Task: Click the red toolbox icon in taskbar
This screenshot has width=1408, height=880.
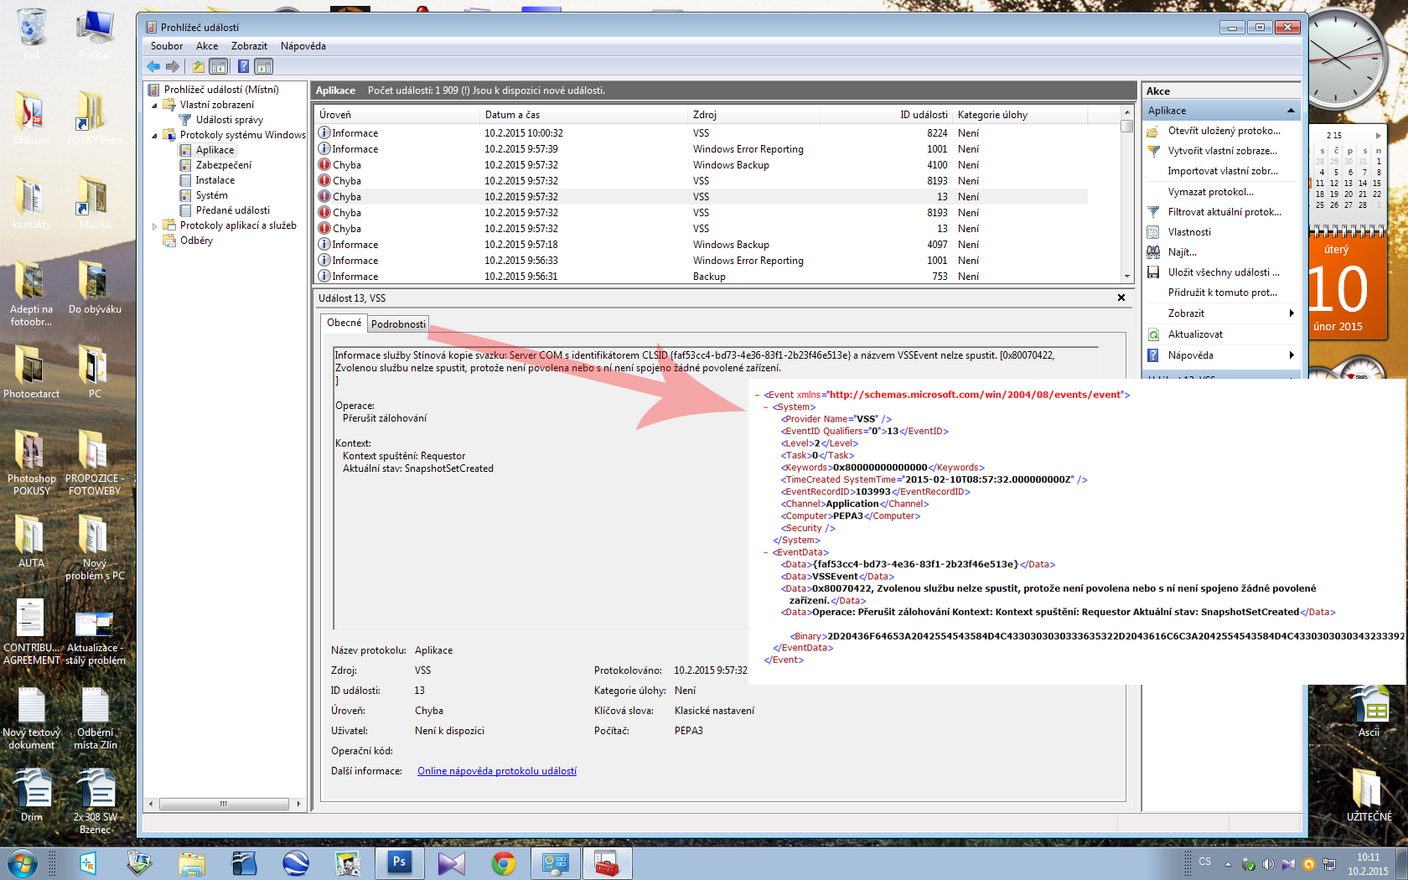Action: click(607, 862)
